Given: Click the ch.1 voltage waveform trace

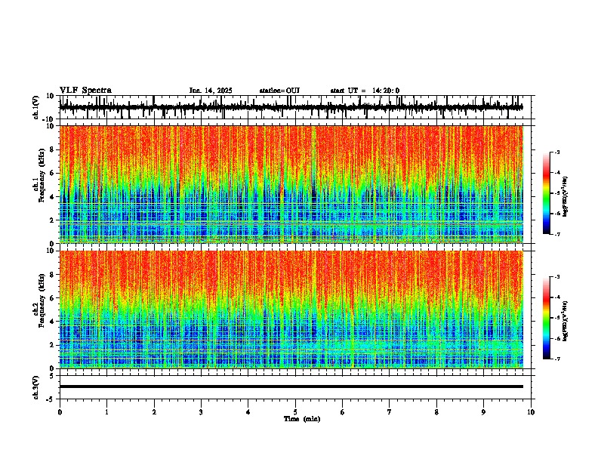Looking at the screenshot, I should pos(291,107).
